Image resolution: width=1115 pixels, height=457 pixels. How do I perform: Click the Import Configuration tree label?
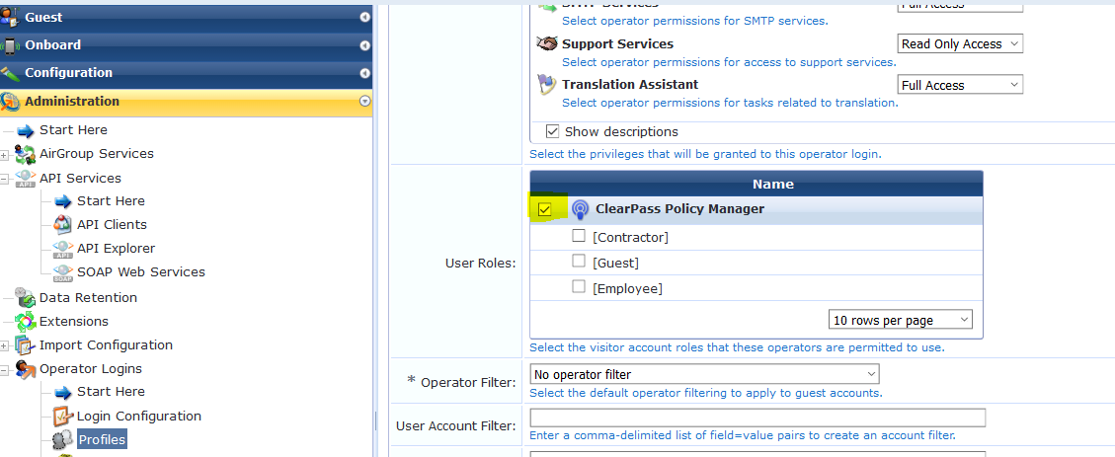click(x=106, y=345)
